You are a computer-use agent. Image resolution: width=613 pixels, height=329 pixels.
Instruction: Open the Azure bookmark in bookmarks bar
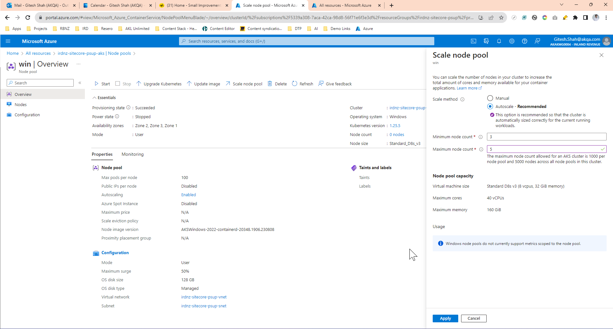click(x=364, y=29)
